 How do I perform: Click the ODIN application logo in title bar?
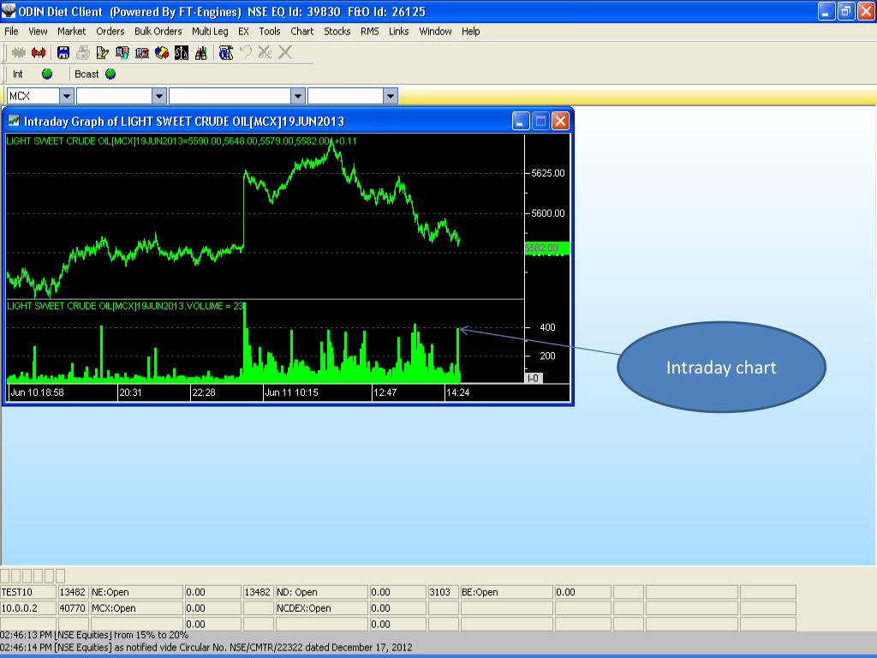pos(9,10)
